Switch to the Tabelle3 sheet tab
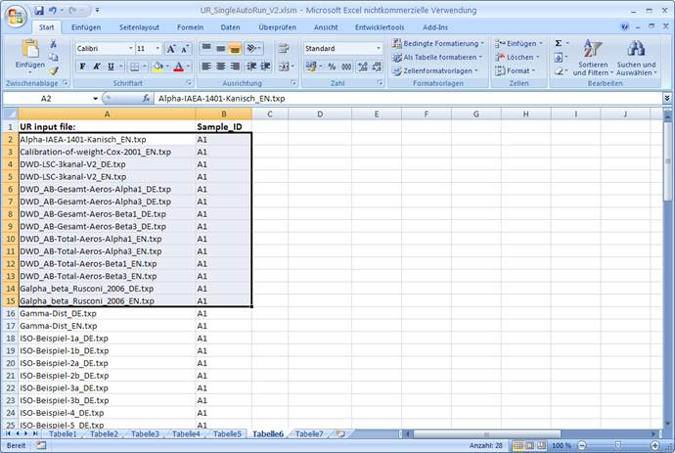Image resolution: width=675 pixels, height=453 pixels. (145, 433)
